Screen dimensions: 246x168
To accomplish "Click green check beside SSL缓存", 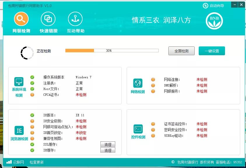I will tap(32, 144).
